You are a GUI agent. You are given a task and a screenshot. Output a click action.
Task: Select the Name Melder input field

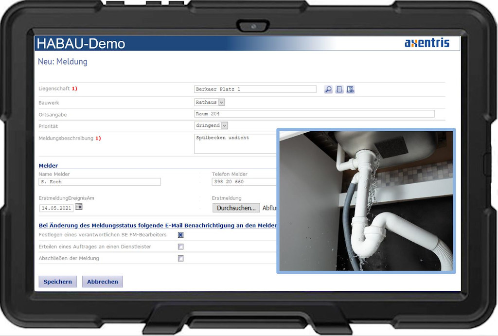100,182
